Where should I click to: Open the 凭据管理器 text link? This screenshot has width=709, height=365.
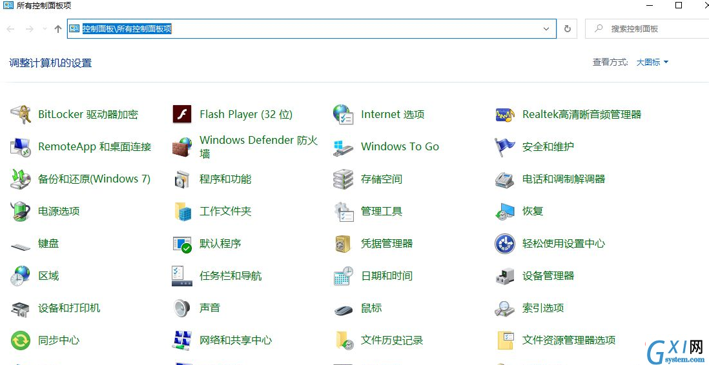coord(387,244)
